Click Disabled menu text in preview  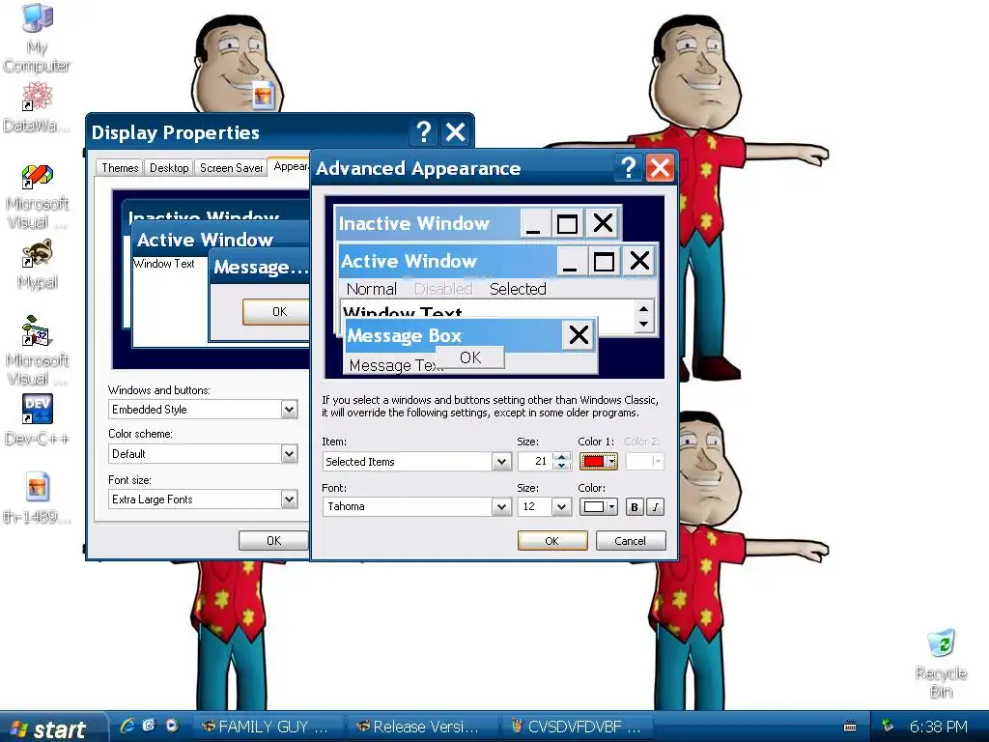(x=443, y=288)
